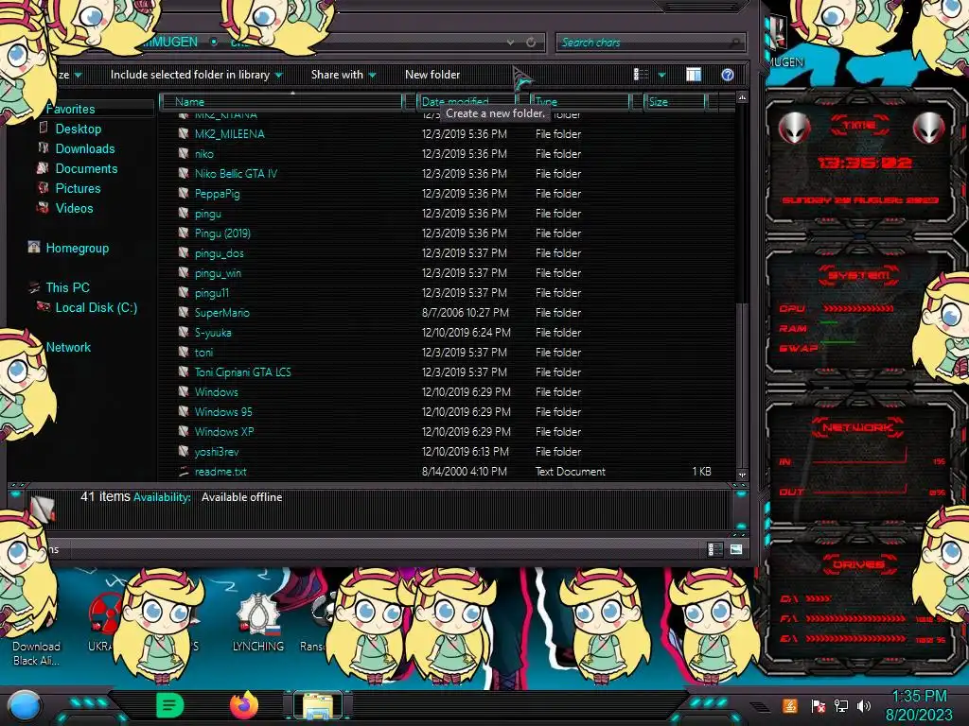Click the Homegroup icon in sidebar
This screenshot has width=969, height=726.
click(34, 248)
